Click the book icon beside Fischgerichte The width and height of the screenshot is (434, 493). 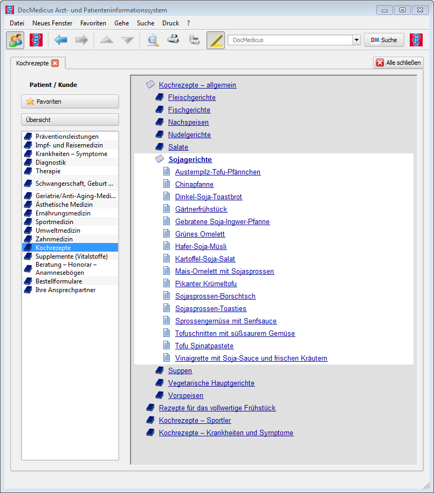(160, 110)
